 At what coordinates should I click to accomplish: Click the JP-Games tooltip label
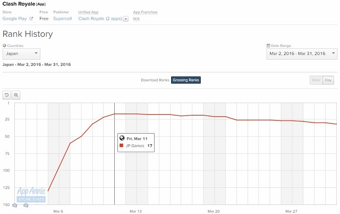[x=135, y=146]
